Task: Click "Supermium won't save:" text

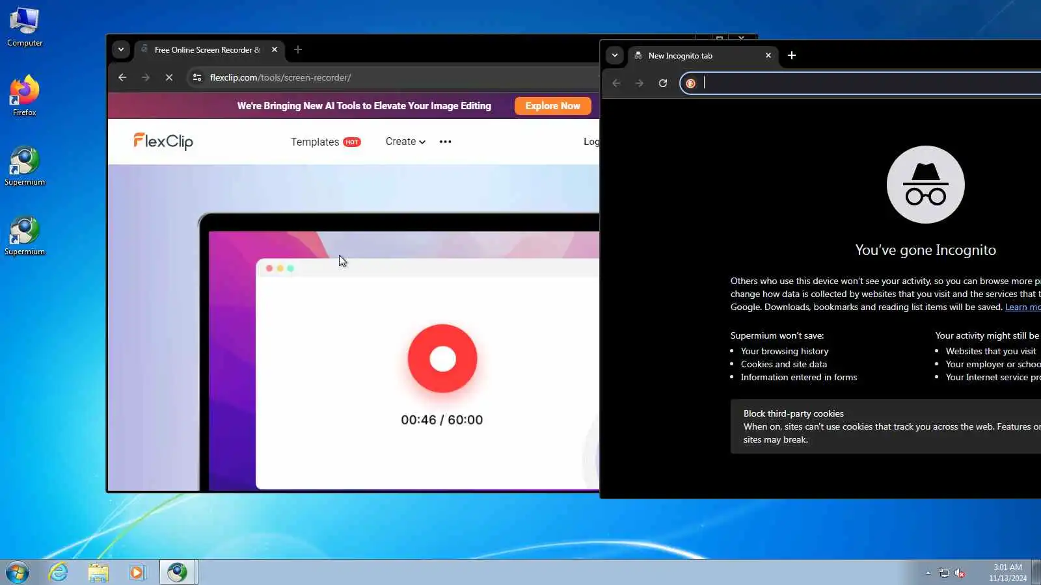Action: click(777, 335)
